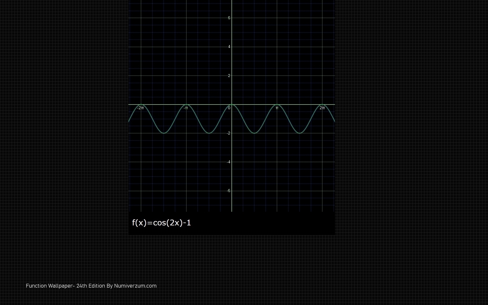The image size is (488, 305).
Task: Select the -2 label on the y-axis
Action: [228, 133]
